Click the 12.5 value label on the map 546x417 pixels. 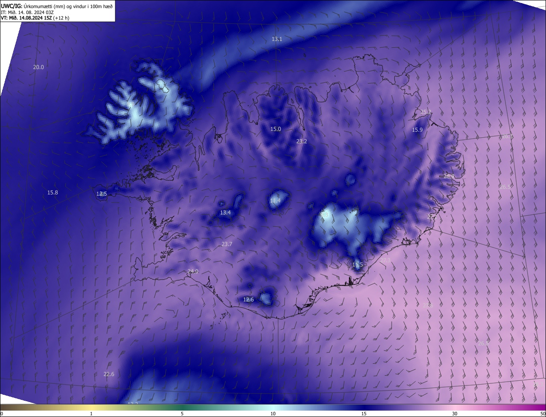coord(102,194)
